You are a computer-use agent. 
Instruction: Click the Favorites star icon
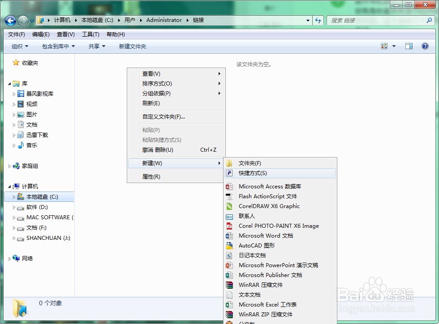16,63
